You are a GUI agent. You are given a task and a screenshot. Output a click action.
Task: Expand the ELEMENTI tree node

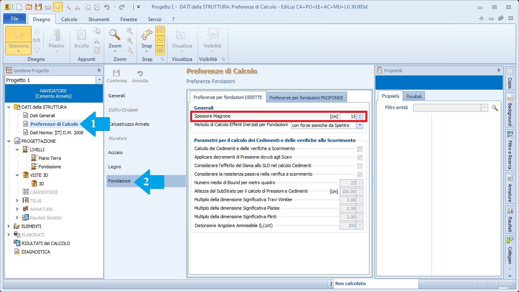(9, 226)
